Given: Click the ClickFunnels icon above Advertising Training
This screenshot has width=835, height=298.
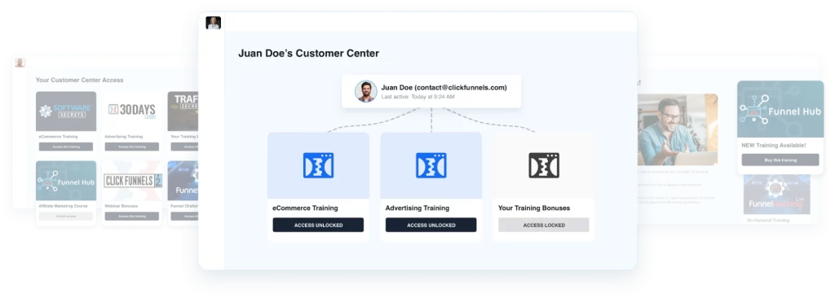Looking at the screenshot, I should pyautogui.click(x=431, y=165).
